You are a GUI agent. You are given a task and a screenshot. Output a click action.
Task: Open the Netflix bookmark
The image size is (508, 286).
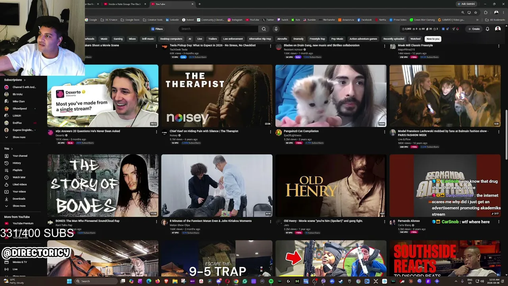[x=380, y=20]
